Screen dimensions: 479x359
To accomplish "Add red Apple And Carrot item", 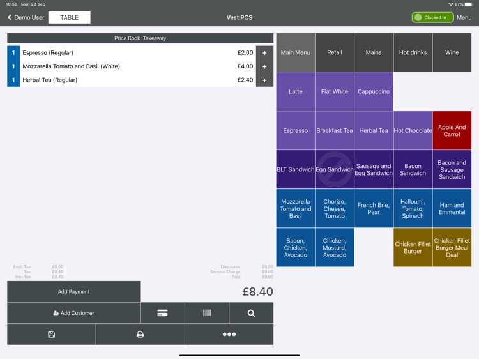I will click(x=452, y=130).
